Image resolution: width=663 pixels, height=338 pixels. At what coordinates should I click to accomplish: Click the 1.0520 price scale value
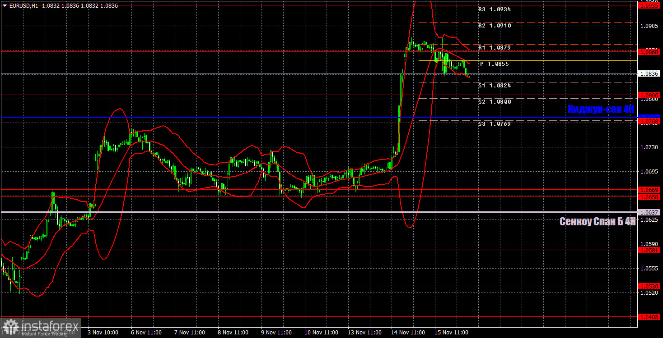coord(649,292)
